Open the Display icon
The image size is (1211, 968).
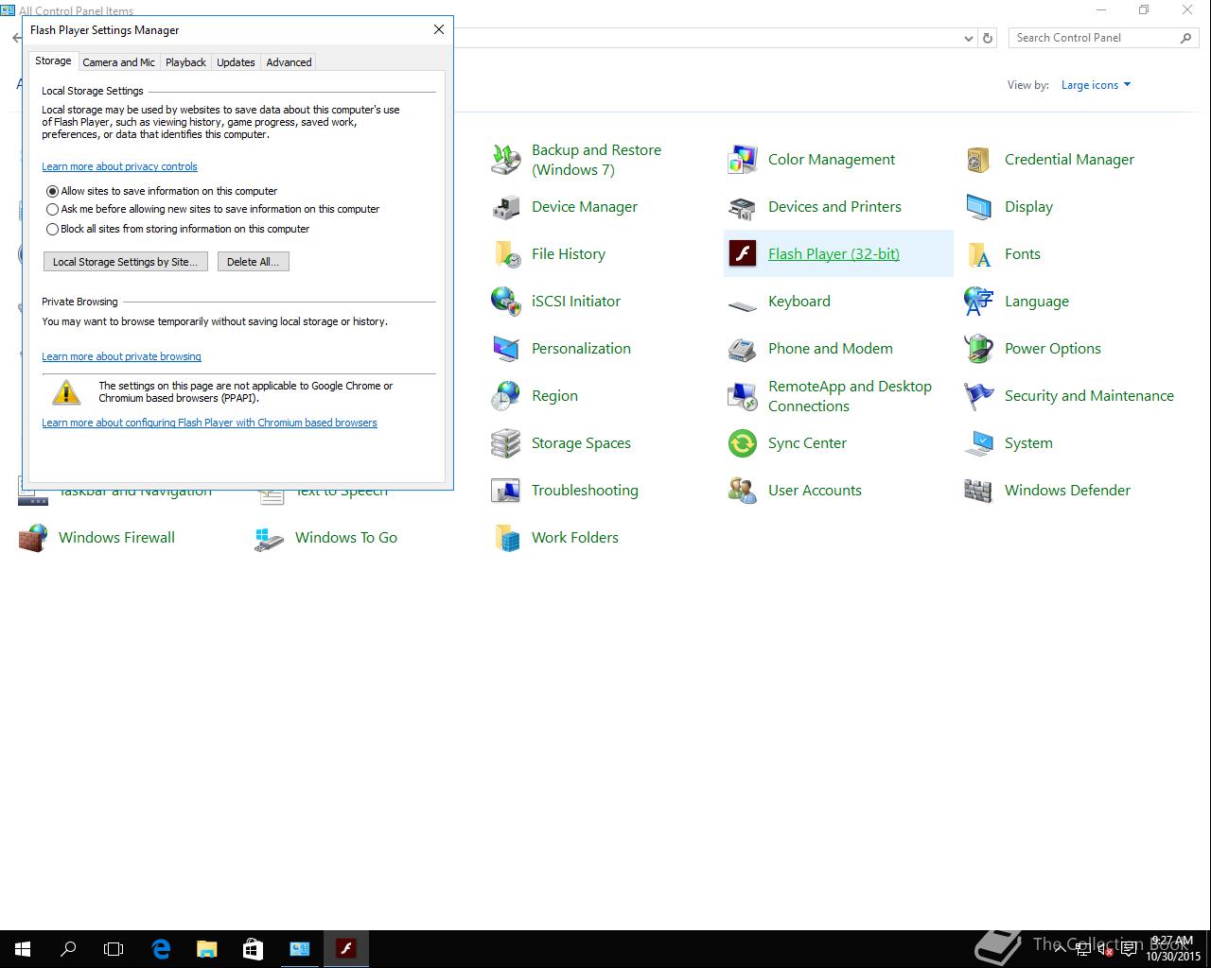[979, 207]
